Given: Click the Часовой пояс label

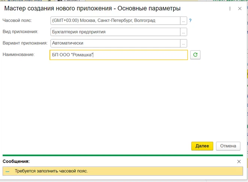Looking at the screenshot, I should point(17,21).
